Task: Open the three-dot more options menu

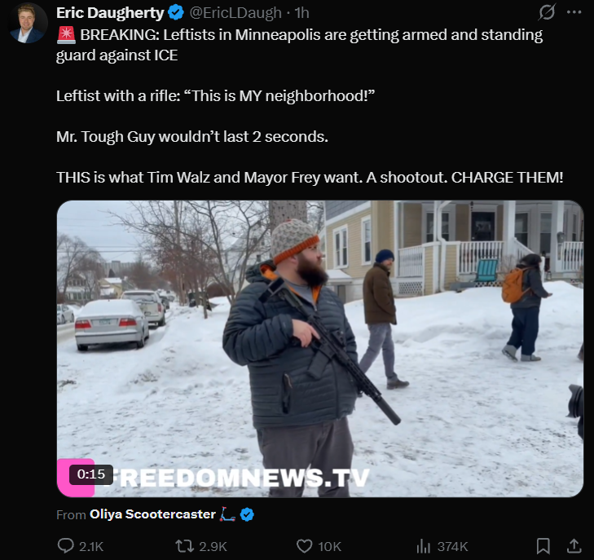Action: click(574, 12)
